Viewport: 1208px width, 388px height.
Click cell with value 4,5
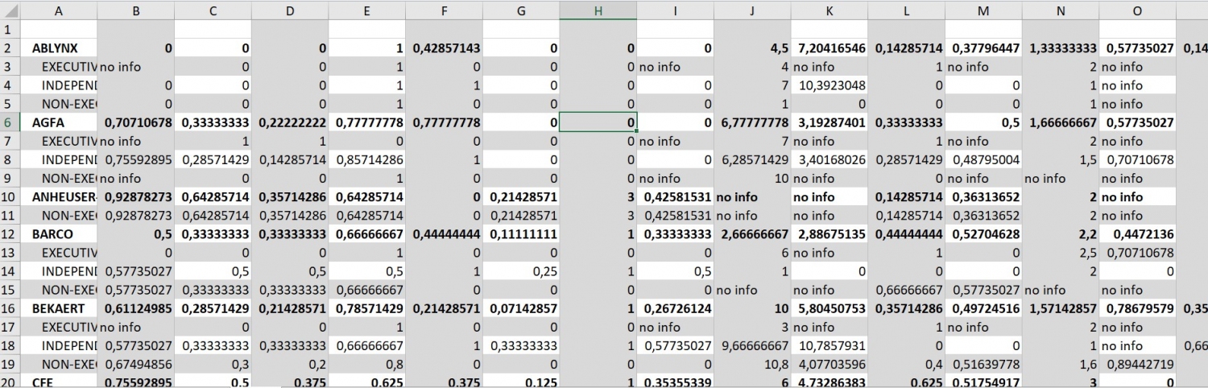752,48
